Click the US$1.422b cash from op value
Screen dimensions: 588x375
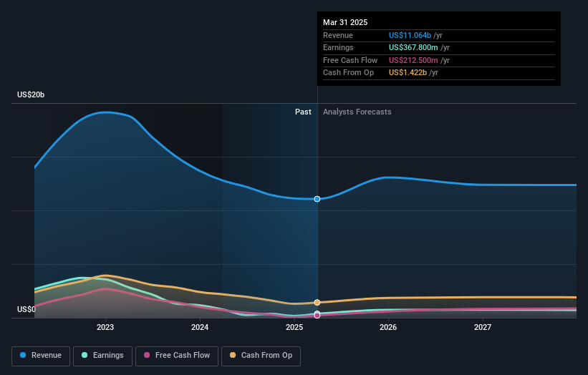click(x=408, y=73)
